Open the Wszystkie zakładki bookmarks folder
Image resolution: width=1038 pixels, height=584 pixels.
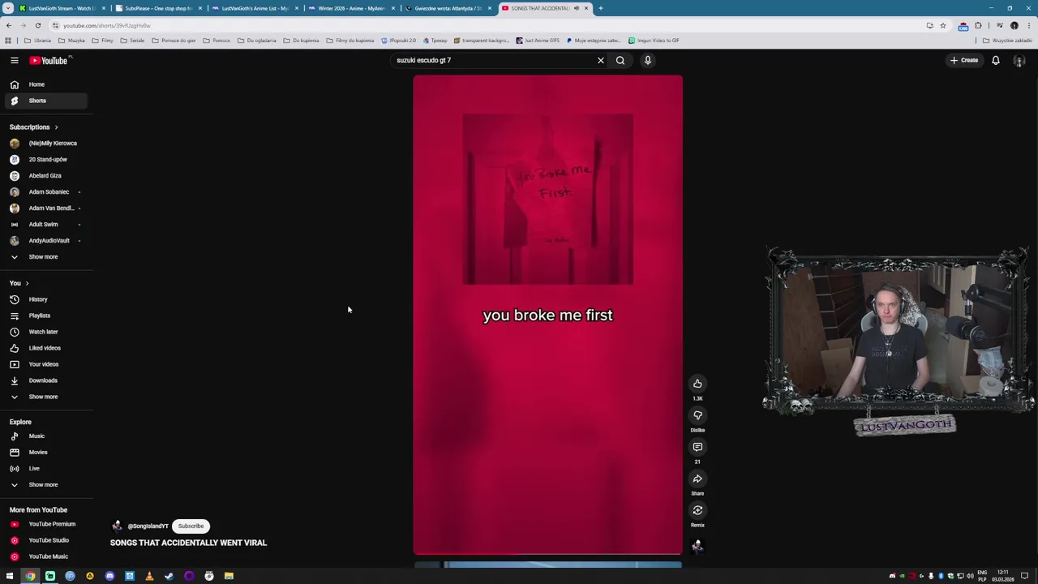1010,41
